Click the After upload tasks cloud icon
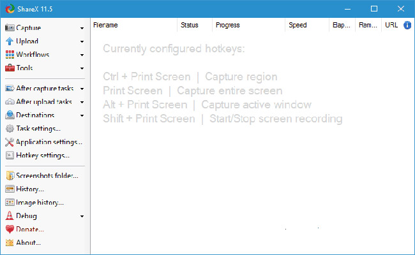This screenshot has width=415, height=255. click(x=10, y=102)
